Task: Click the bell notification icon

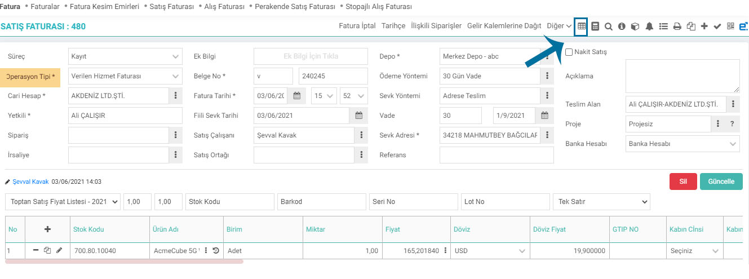Action: click(x=649, y=26)
